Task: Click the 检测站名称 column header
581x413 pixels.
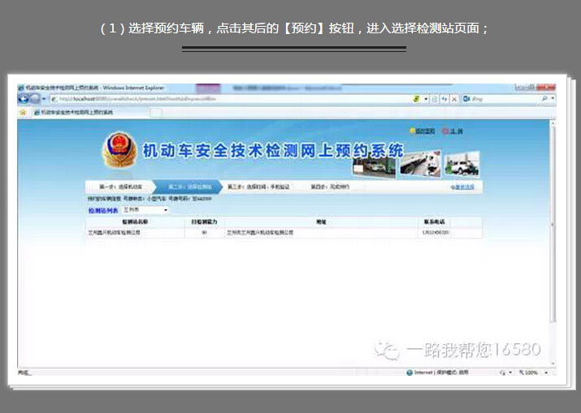Action: [135, 222]
